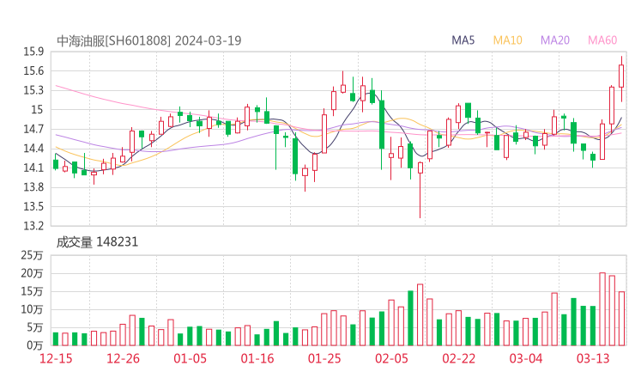Click the 20万 volume axis label
Image resolution: width=635 pixels, height=378 pixels.
tap(32, 273)
